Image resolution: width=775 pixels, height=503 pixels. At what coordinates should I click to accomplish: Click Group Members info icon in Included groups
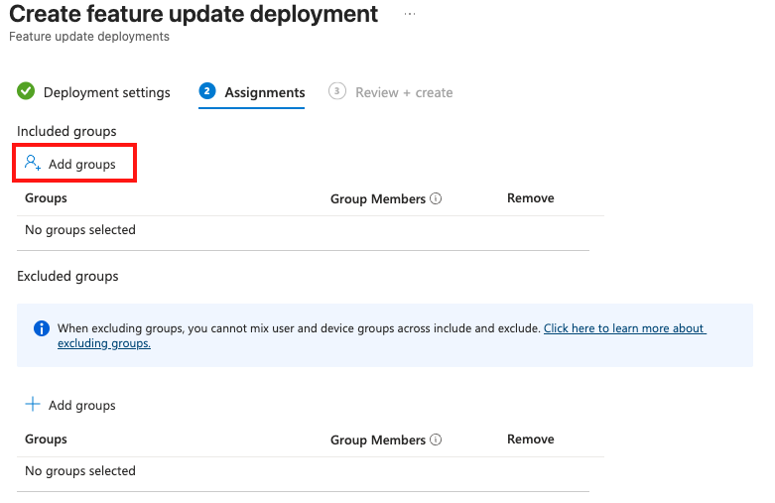[437, 198]
